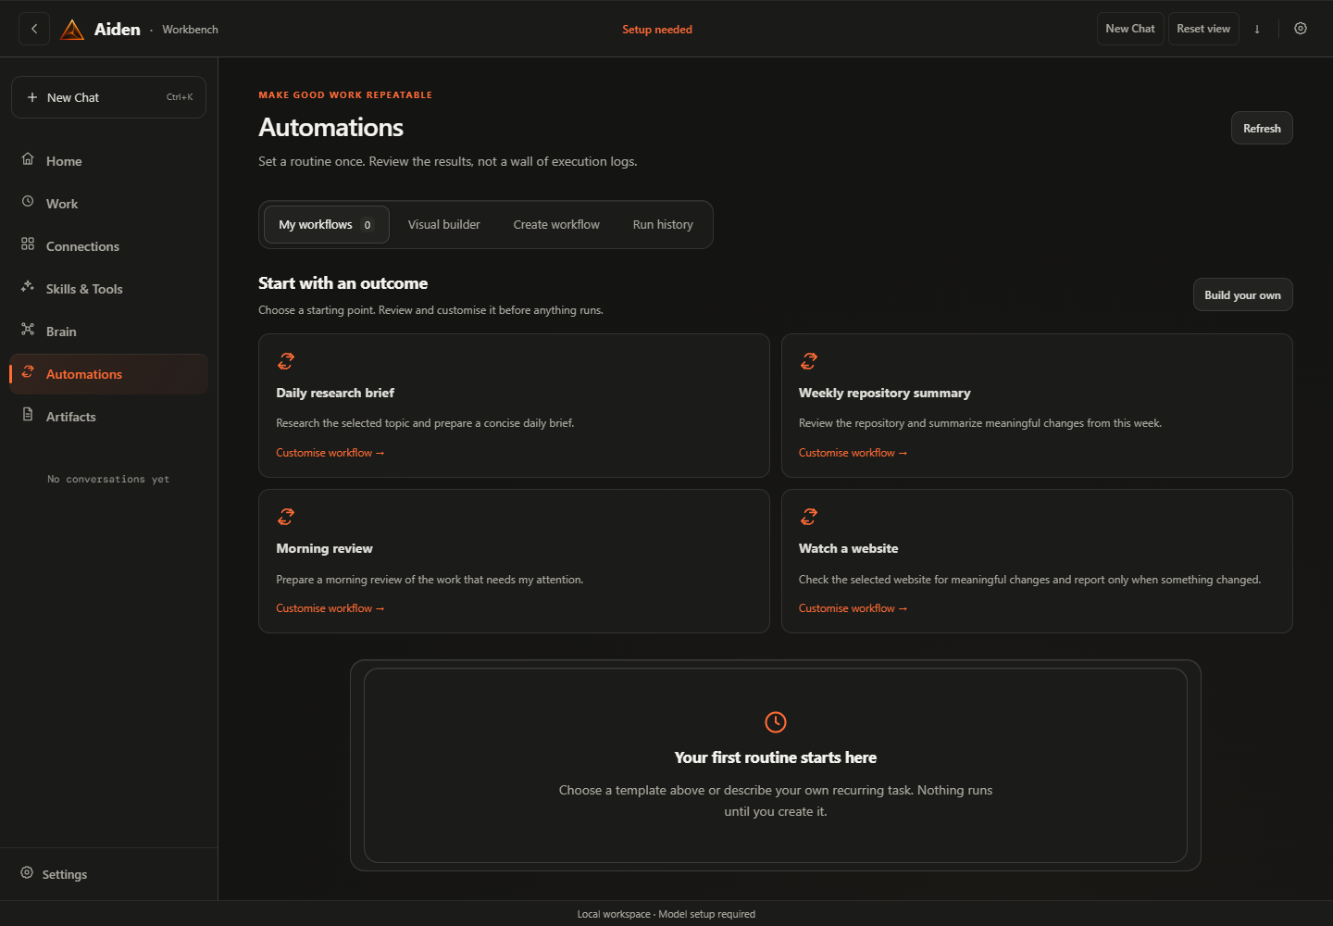Click the Work clock icon in sidebar
This screenshot has height=926, width=1333.
pos(28,202)
